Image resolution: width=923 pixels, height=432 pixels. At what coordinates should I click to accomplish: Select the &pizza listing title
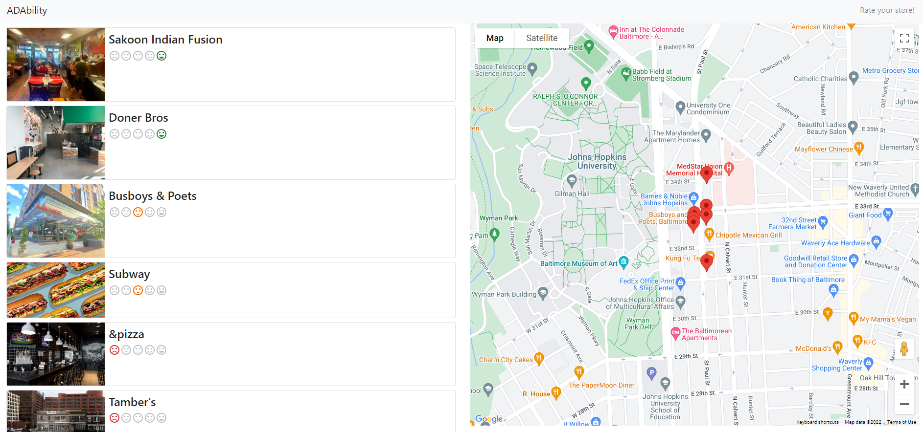pos(126,334)
